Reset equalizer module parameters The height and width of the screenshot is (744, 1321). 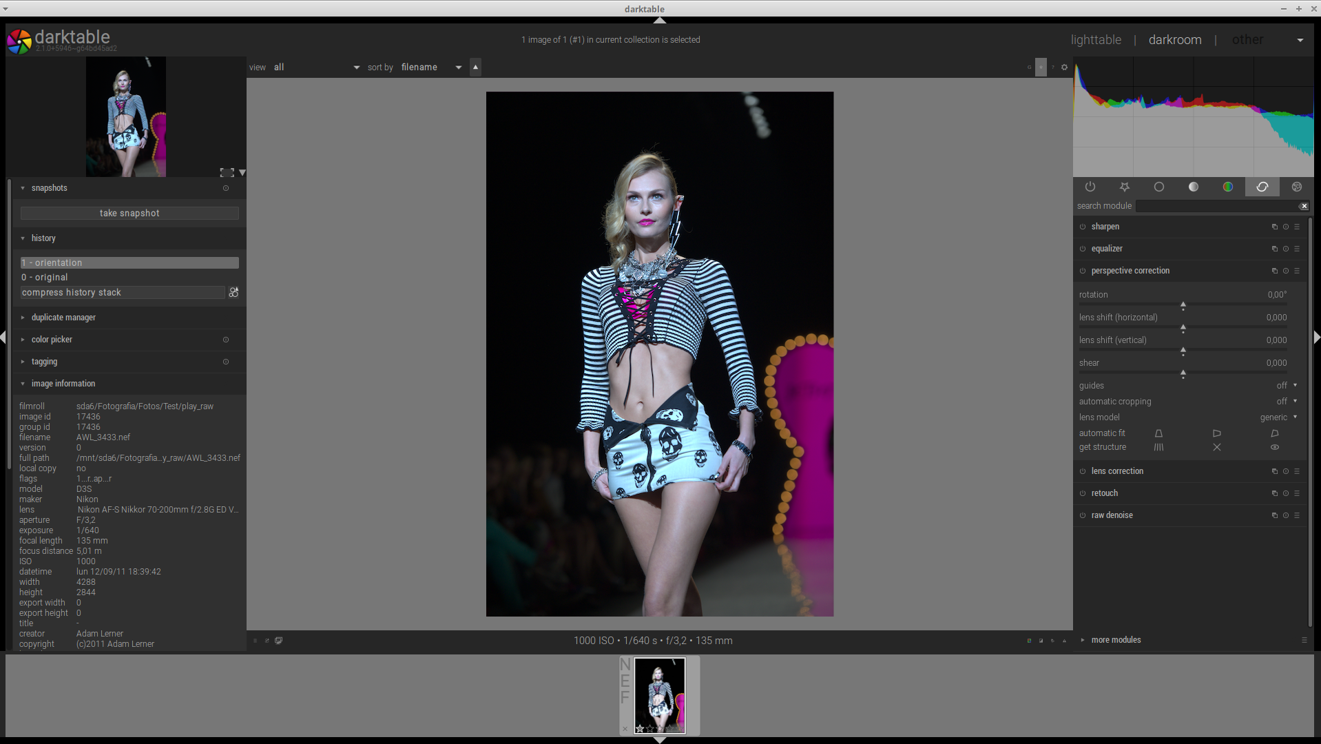coord(1285,249)
